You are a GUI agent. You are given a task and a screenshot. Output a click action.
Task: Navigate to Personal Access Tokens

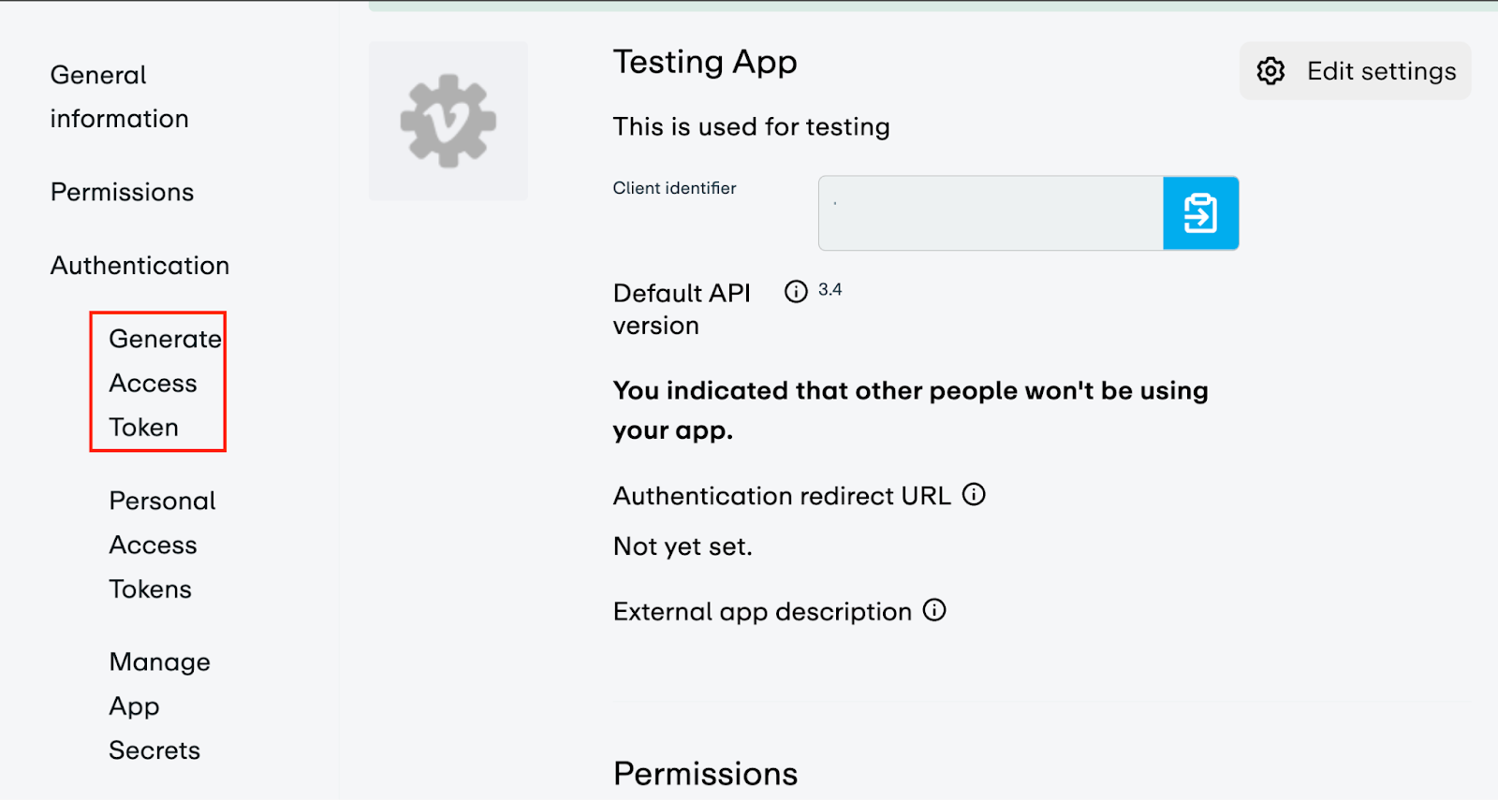(161, 545)
